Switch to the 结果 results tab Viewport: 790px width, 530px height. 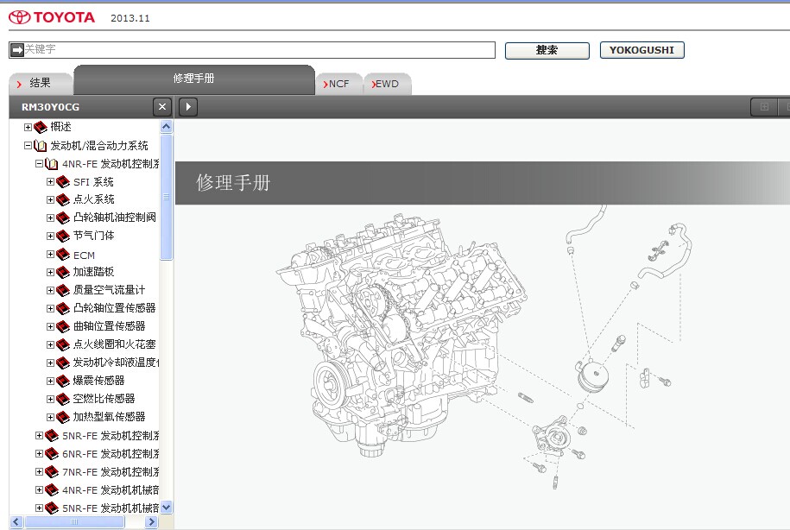point(41,83)
